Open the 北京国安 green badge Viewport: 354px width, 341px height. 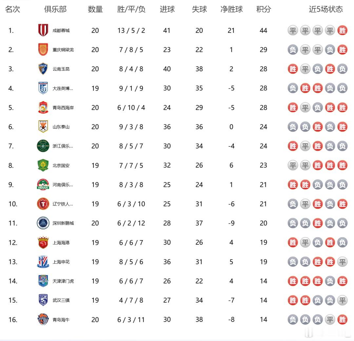(x=43, y=166)
